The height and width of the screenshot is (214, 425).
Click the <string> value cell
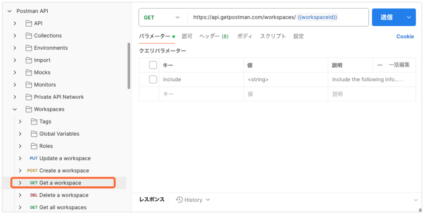[x=286, y=80]
